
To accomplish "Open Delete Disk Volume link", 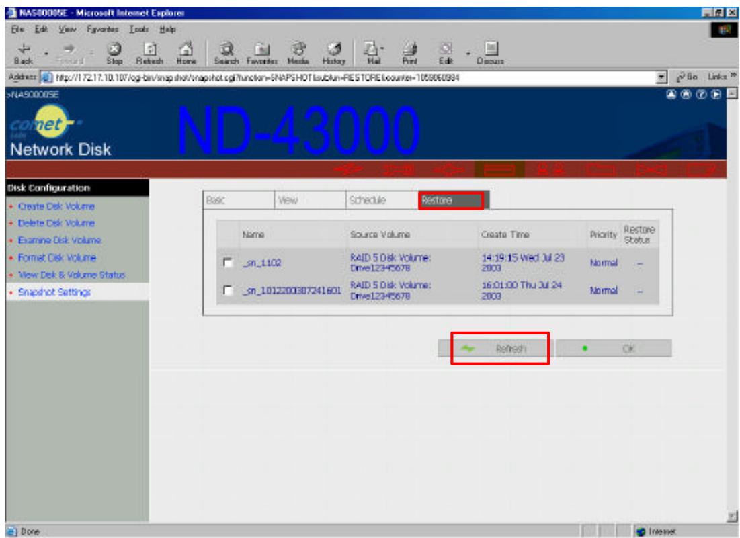I will [56, 223].
